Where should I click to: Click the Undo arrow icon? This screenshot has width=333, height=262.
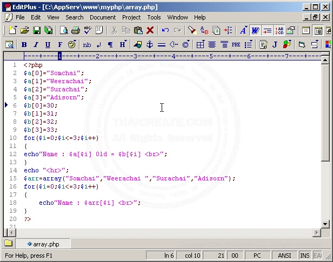[x=165, y=31]
